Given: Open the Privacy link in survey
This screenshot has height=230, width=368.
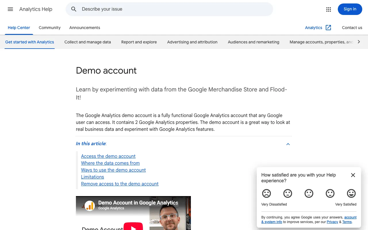Looking at the screenshot, I should tap(332, 222).
